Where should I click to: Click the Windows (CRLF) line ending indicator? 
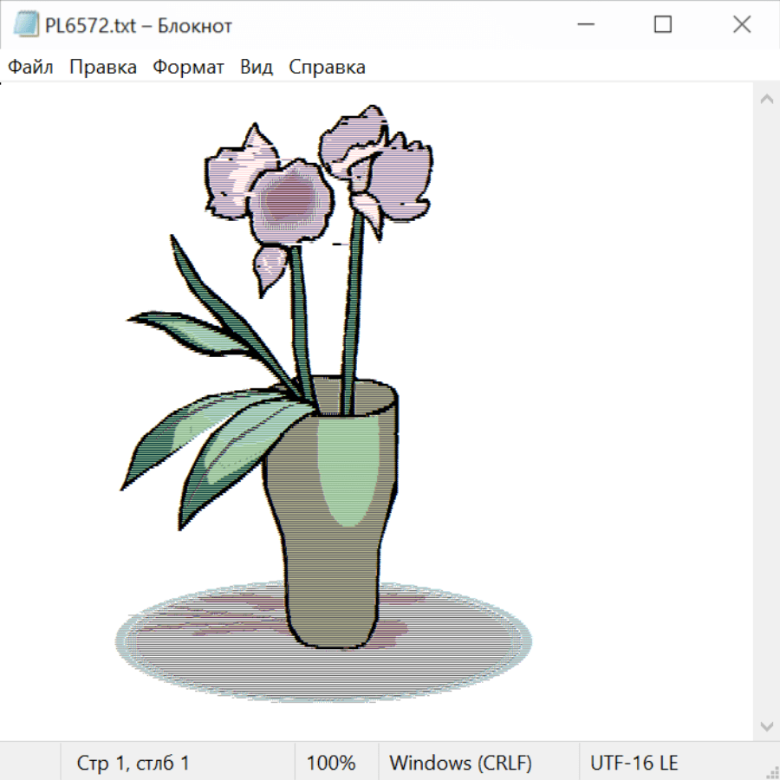click(460, 763)
